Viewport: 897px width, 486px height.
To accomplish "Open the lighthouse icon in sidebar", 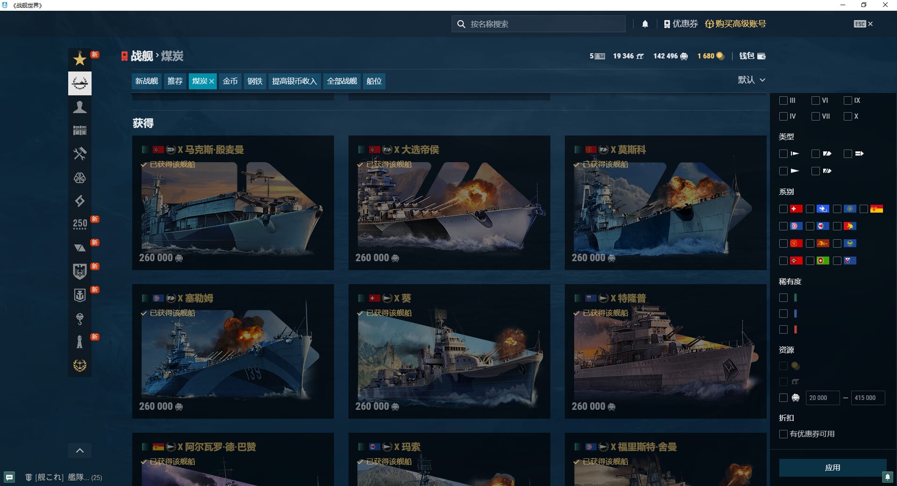I will (80, 342).
